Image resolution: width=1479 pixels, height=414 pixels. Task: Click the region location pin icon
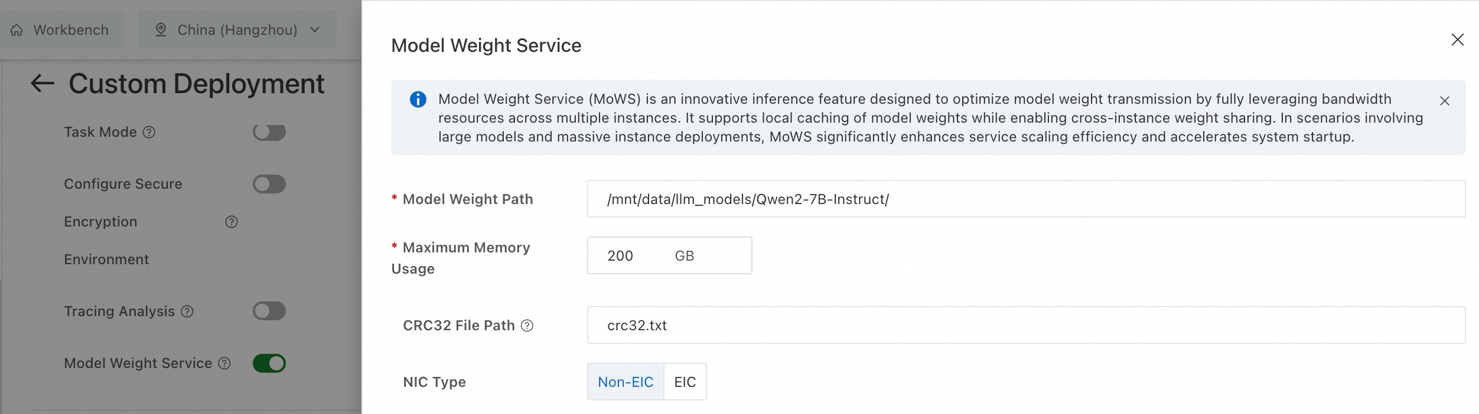161,30
